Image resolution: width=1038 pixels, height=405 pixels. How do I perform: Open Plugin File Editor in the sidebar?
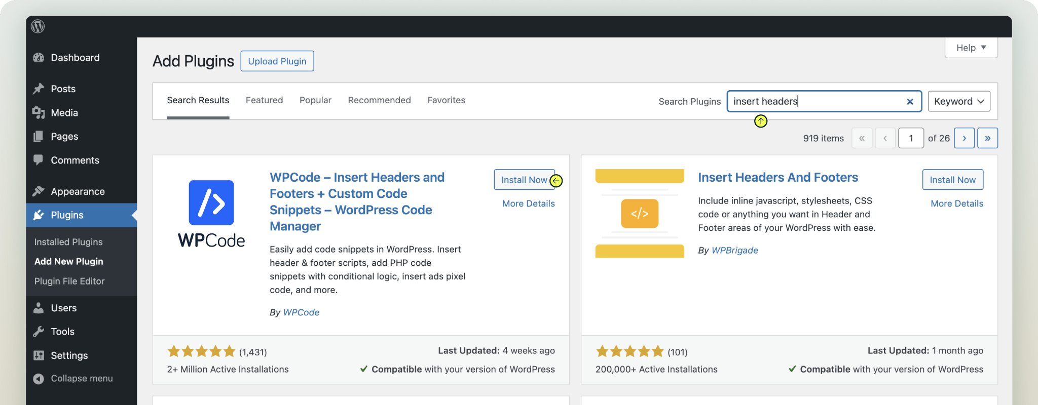[x=69, y=281]
